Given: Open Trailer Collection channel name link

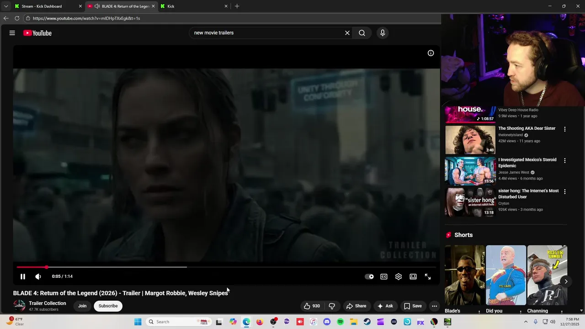Looking at the screenshot, I should click(x=48, y=303).
